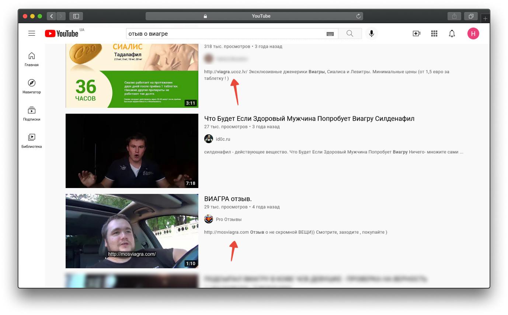Click description starting 'http://mosviagra.com Отзыв'
This screenshot has width=508, height=315.
click(296, 232)
